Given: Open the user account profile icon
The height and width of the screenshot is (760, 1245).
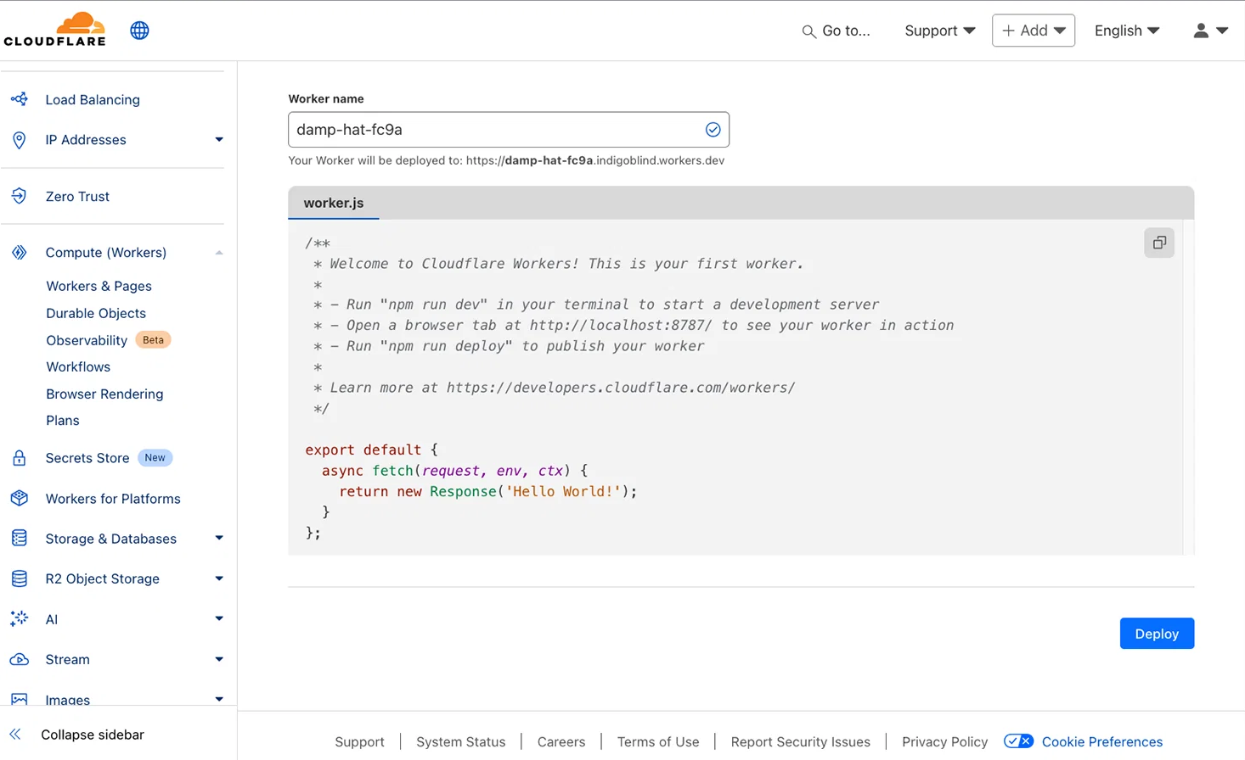Looking at the screenshot, I should pyautogui.click(x=1201, y=31).
